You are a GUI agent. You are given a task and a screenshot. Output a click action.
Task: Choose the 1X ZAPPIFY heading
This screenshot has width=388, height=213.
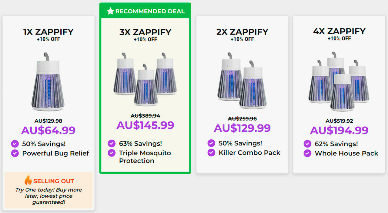tap(48, 32)
